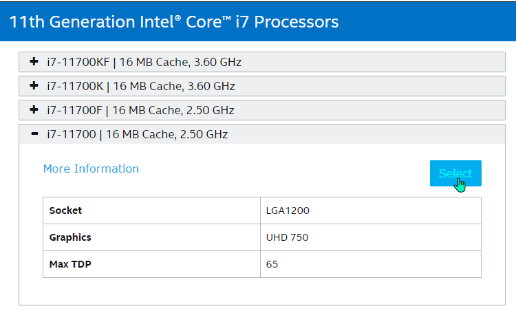Select the UHD 750 value cell
This screenshot has width=516, height=313.
371,237
